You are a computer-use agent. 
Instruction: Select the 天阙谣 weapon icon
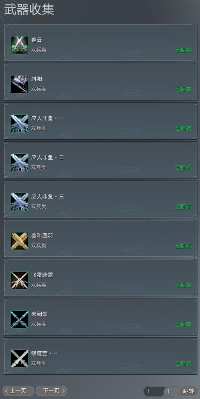(20, 319)
